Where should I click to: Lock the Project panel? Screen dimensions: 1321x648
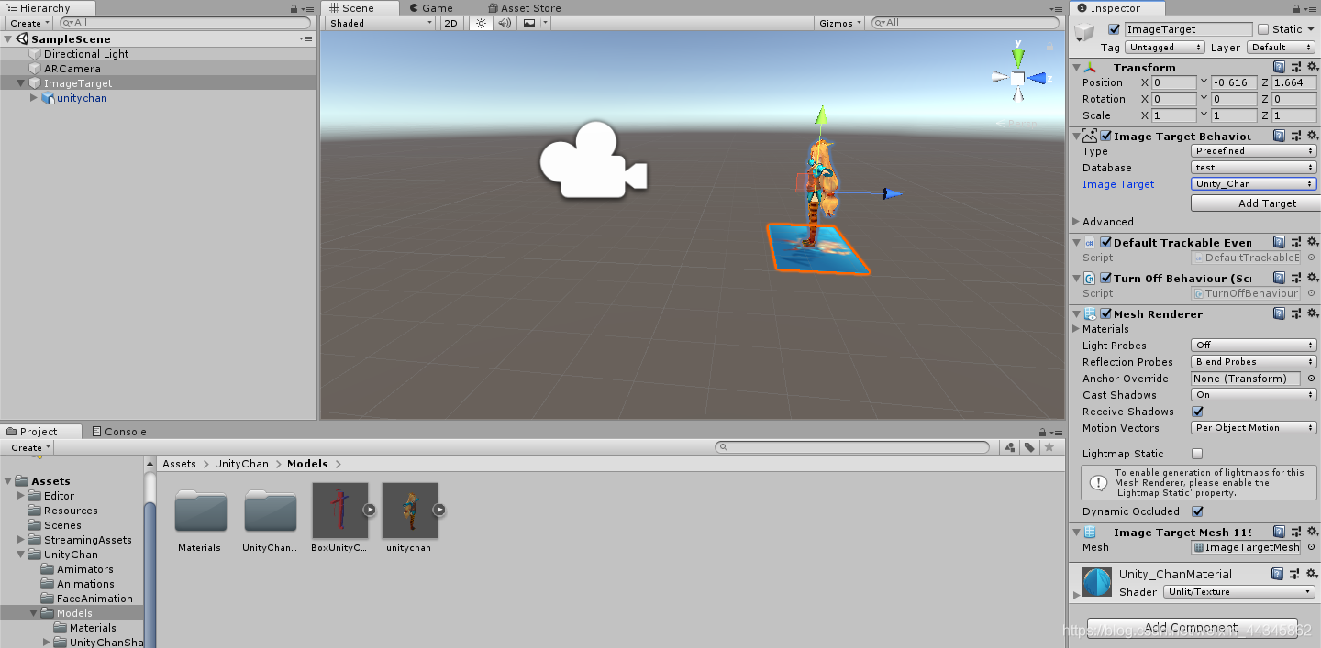[x=1041, y=432]
